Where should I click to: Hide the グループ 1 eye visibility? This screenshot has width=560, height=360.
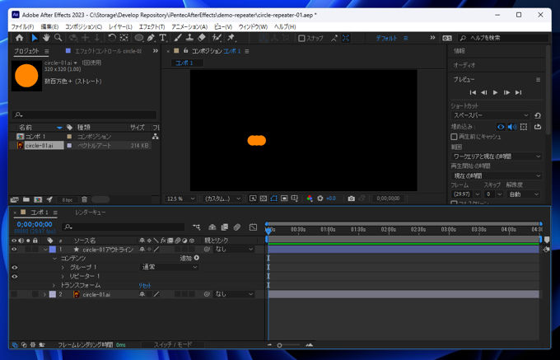tap(15, 267)
